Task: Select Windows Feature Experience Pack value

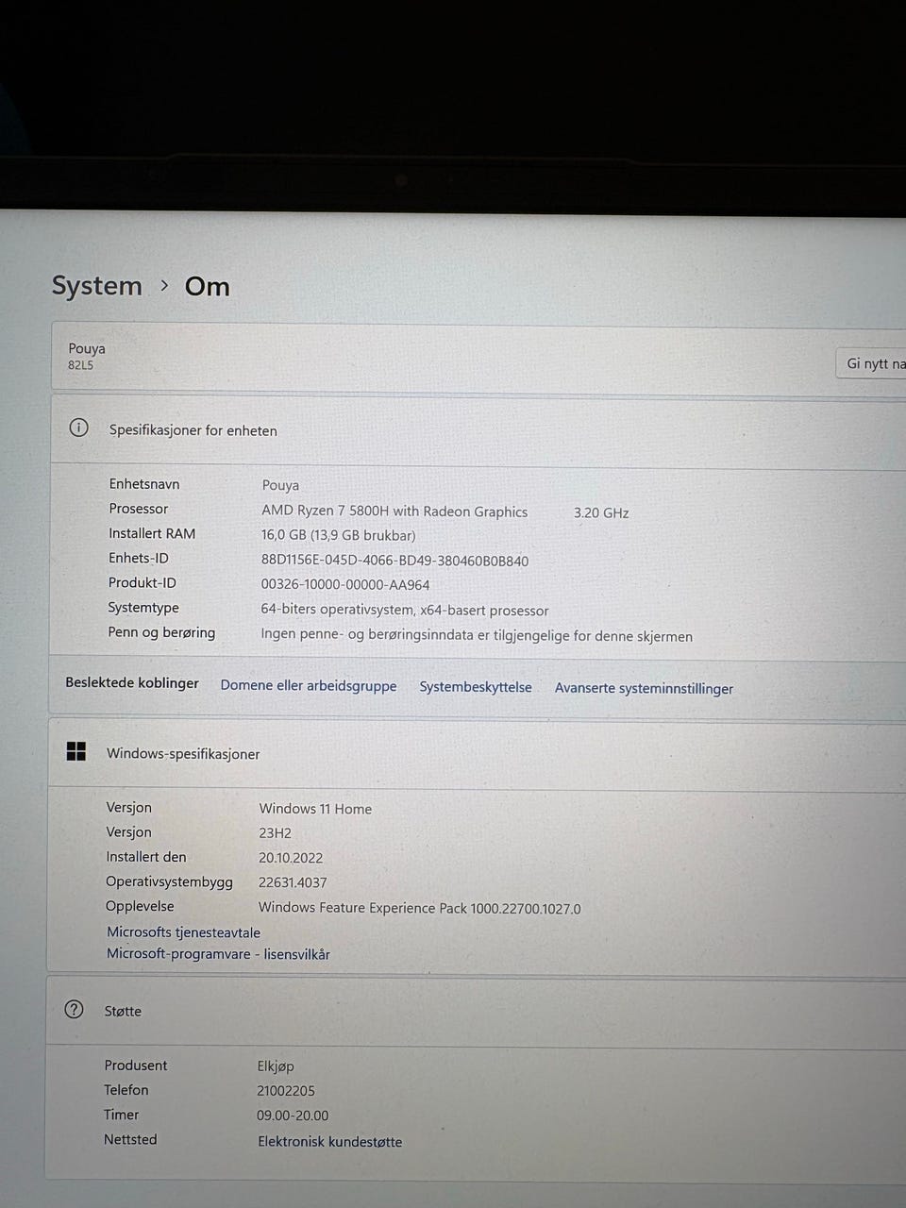Action: [x=420, y=908]
